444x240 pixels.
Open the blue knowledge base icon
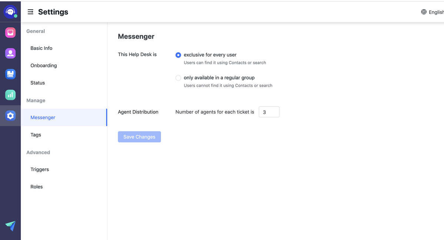click(x=10, y=74)
